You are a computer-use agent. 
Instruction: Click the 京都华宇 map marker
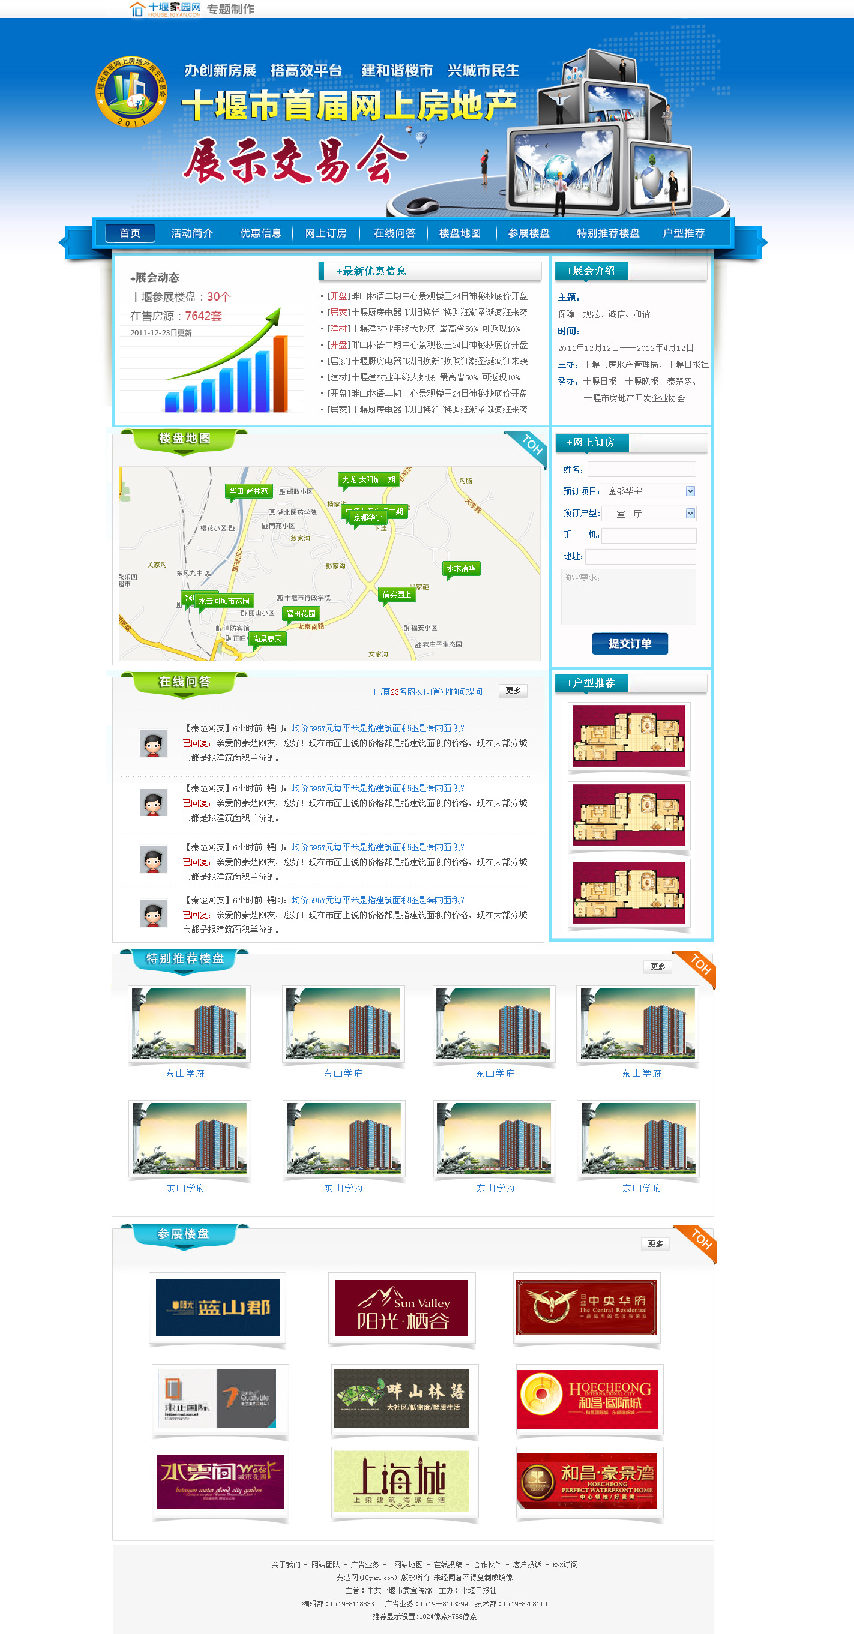(368, 518)
